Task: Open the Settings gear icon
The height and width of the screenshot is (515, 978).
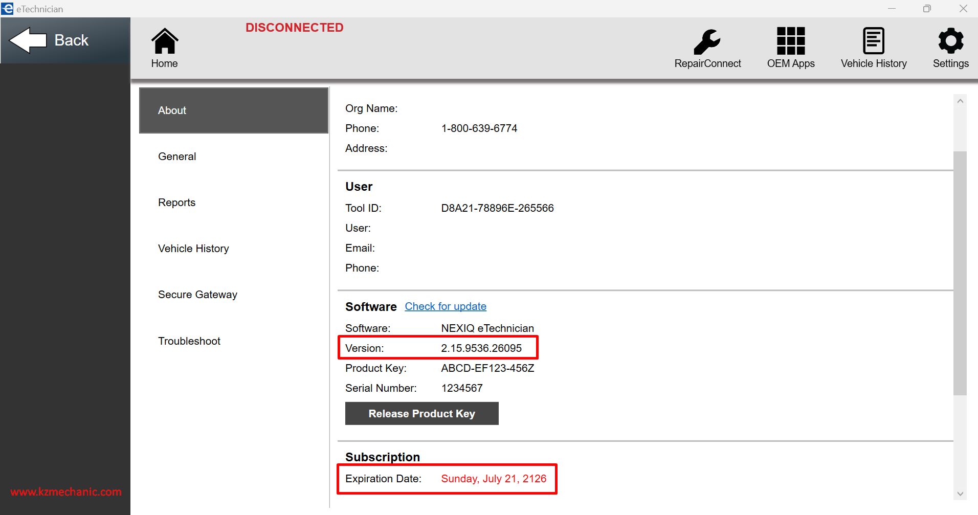Action: coord(951,41)
